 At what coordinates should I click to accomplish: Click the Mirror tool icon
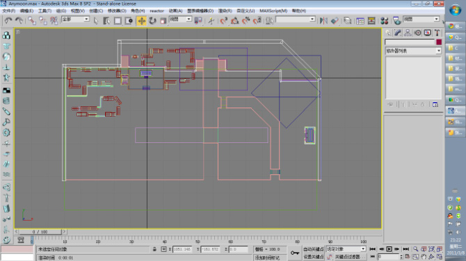point(323,20)
